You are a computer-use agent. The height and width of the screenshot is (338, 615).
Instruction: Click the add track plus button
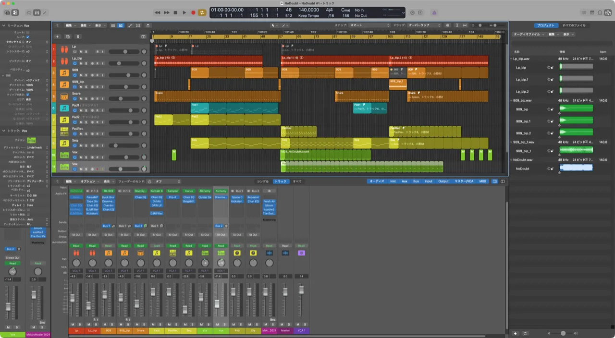coord(57,36)
